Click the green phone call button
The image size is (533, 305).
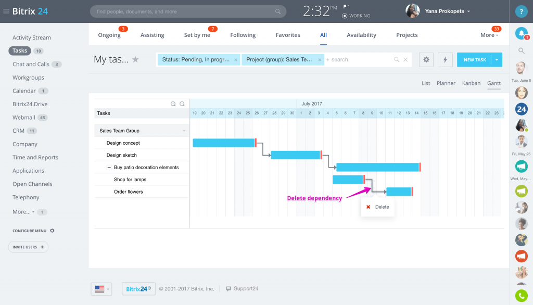[521, 296]
